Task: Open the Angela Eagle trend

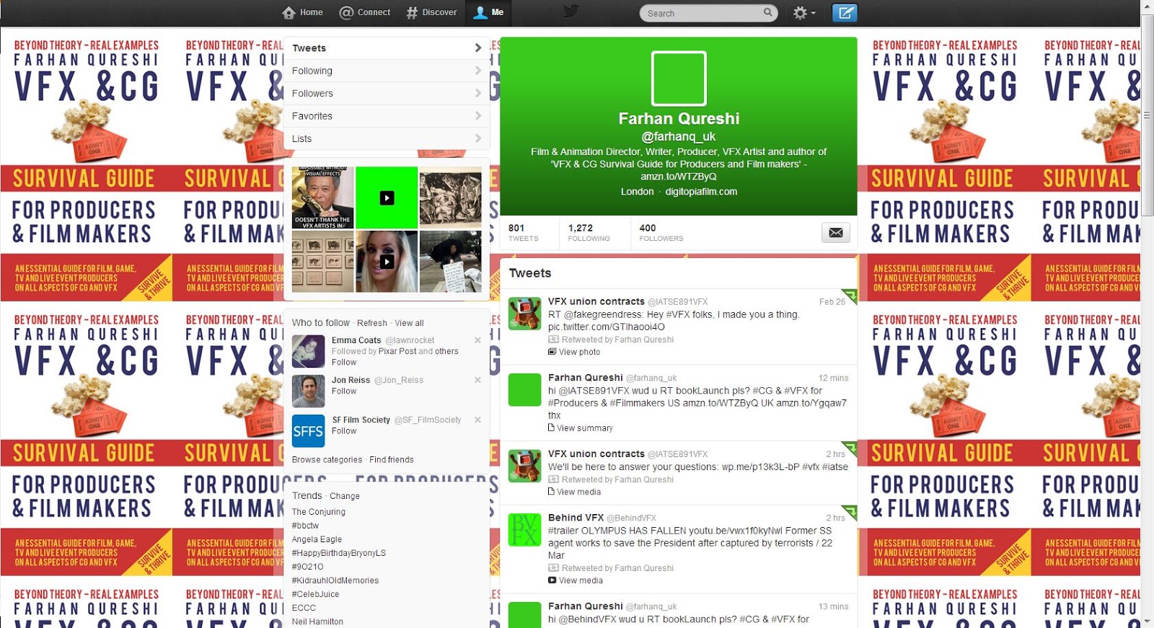Action: click(317, 539)
